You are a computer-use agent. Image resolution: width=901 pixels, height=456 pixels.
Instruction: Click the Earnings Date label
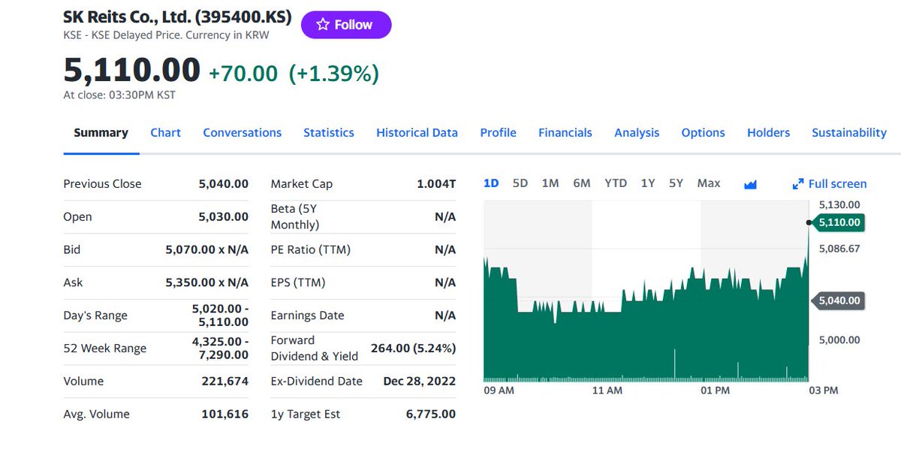pyautogui.click(x=307, y=316)
